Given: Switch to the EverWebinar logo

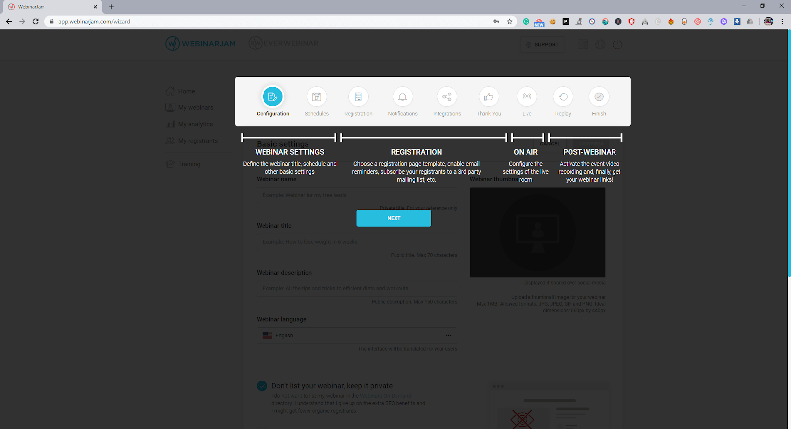Looking at the screenshot, I should tap(284, 43).
